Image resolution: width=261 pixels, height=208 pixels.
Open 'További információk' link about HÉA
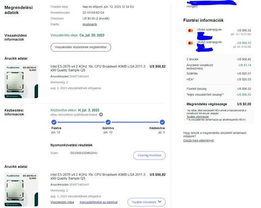point(197,117)
